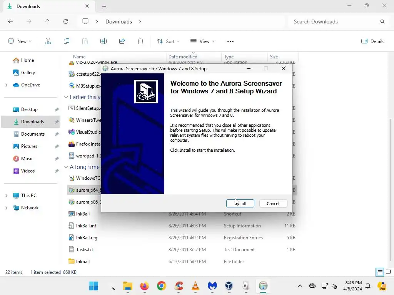Switch to large thumbnails view icon
This screenshot has height=295, width=394.
(x=388, y=272)
